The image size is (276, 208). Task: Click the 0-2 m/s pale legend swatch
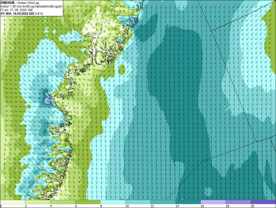13,202
